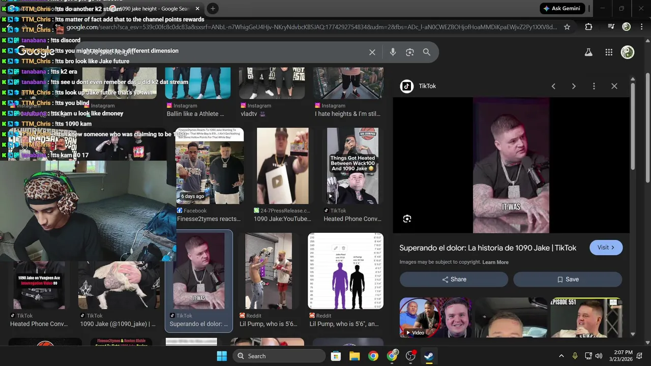Viewport: 651px width, 366px height.
Task: Open '1090 Jake on Vangeen Ace' TikTok thumbnail
Action: coord(39,285)
